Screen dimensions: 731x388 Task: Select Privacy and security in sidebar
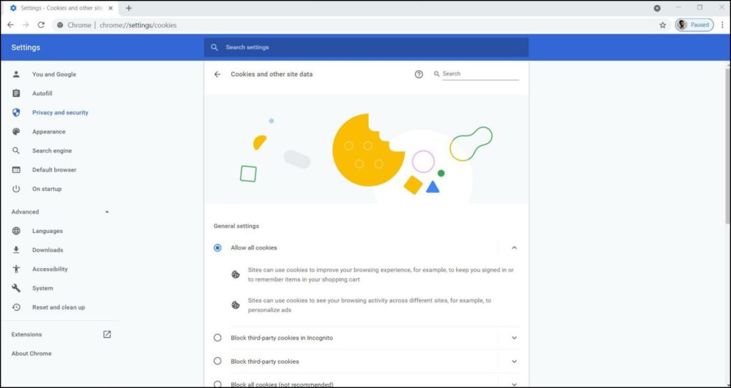60,112
